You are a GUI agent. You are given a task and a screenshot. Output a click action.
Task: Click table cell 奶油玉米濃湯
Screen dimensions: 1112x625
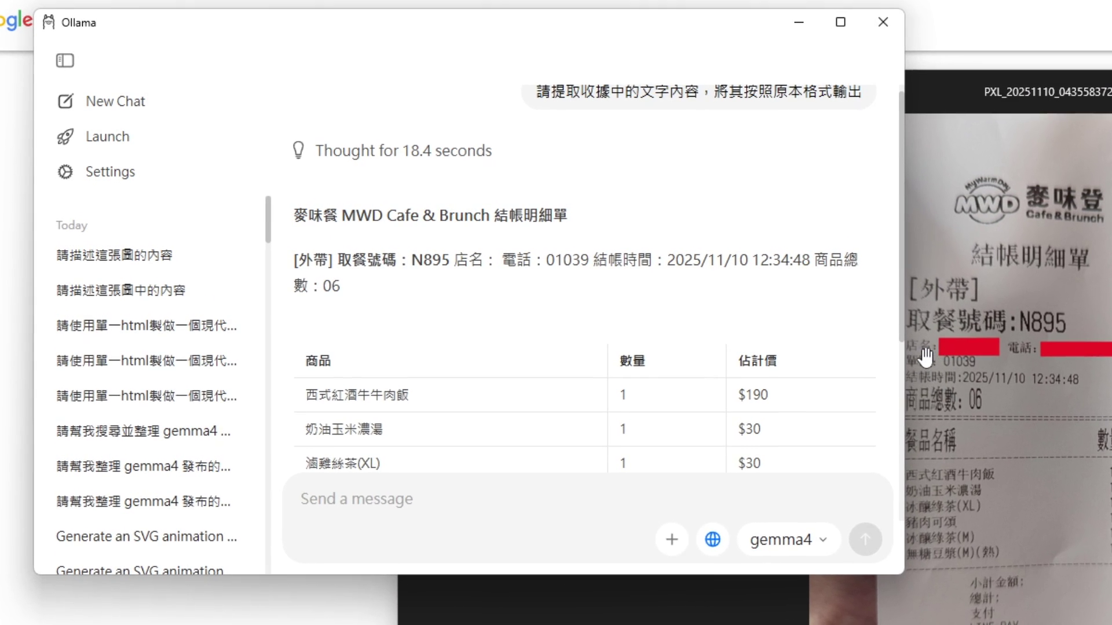coord(344,429)
